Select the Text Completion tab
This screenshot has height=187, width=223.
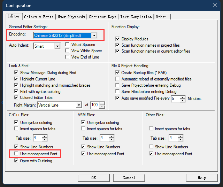tap(136, 17)
